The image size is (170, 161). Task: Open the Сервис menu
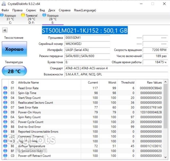coord(31,10)
